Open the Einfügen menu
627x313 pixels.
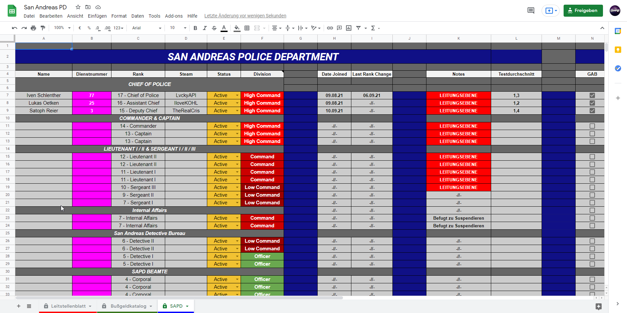97,16
